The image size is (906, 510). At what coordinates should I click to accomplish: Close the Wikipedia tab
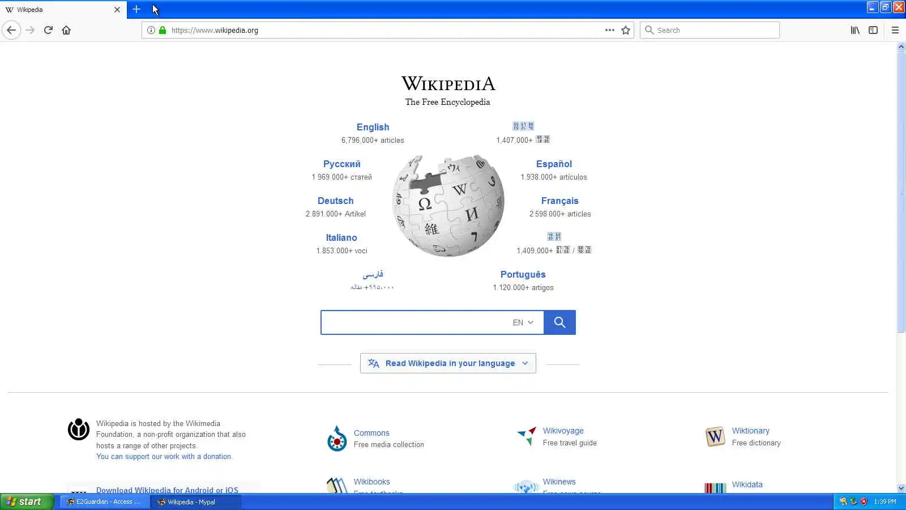pos(117,10)
